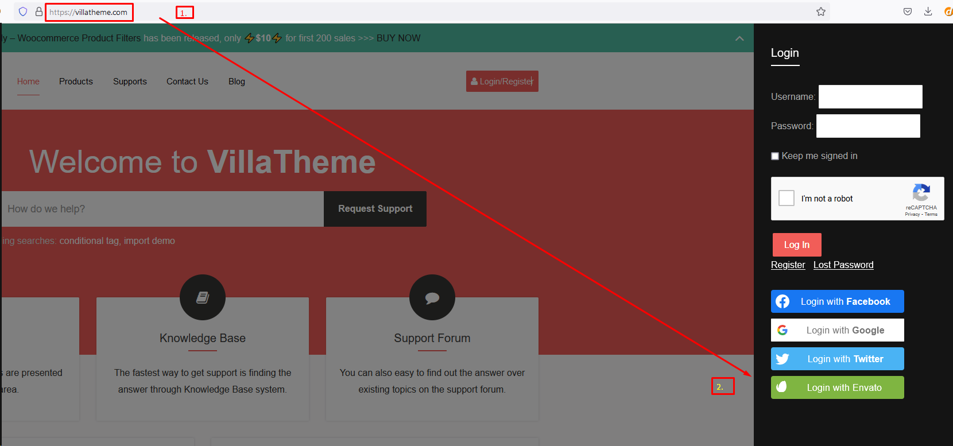
Task: Open the downloads arrow icon
Action: 928,11
